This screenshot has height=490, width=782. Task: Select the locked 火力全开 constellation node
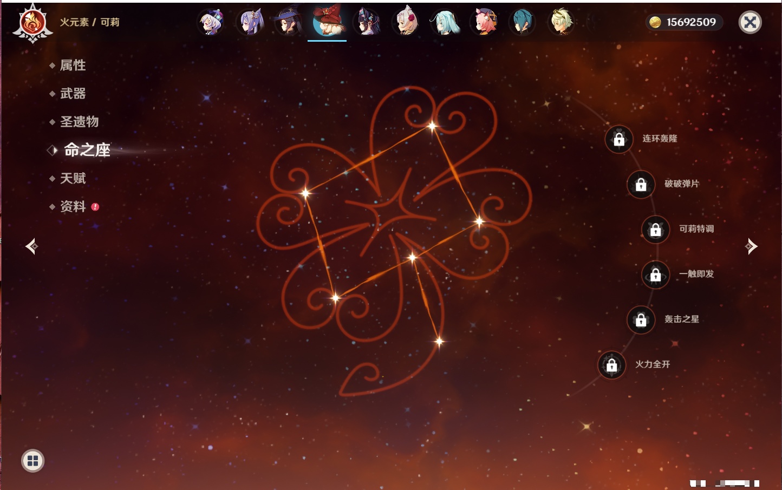tap(611, 365)
